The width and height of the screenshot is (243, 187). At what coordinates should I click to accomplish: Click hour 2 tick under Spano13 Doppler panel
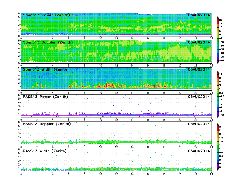coord(37,66)
